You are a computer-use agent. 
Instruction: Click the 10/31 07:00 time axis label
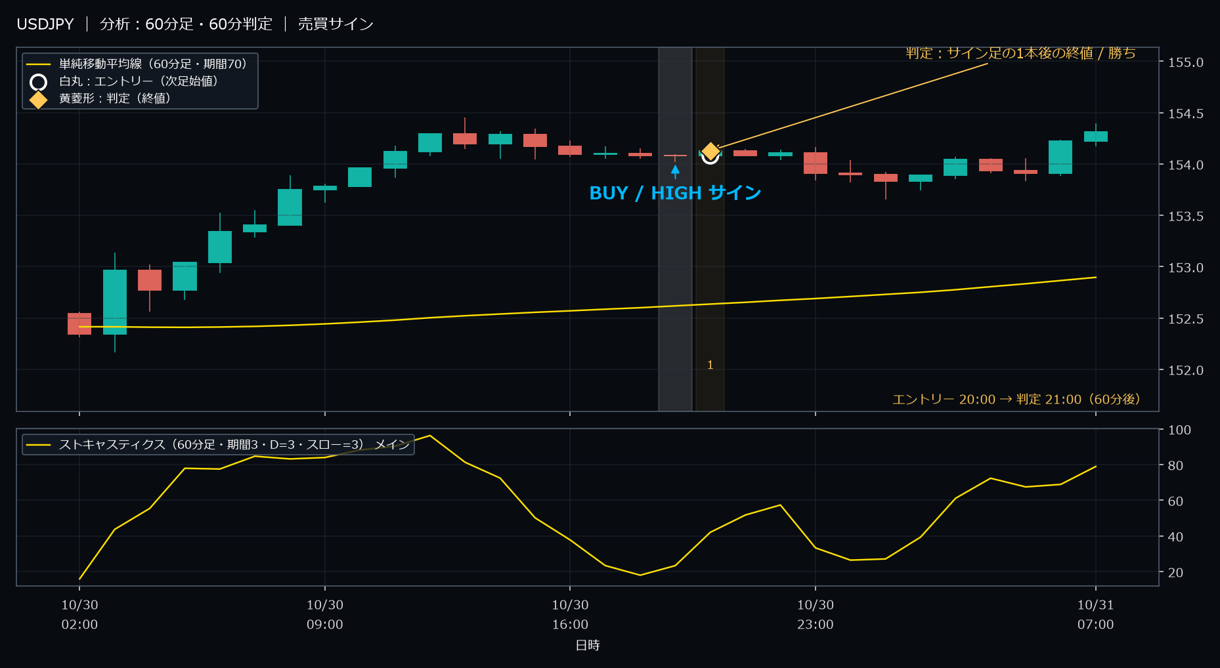[x=1096, y=615]
